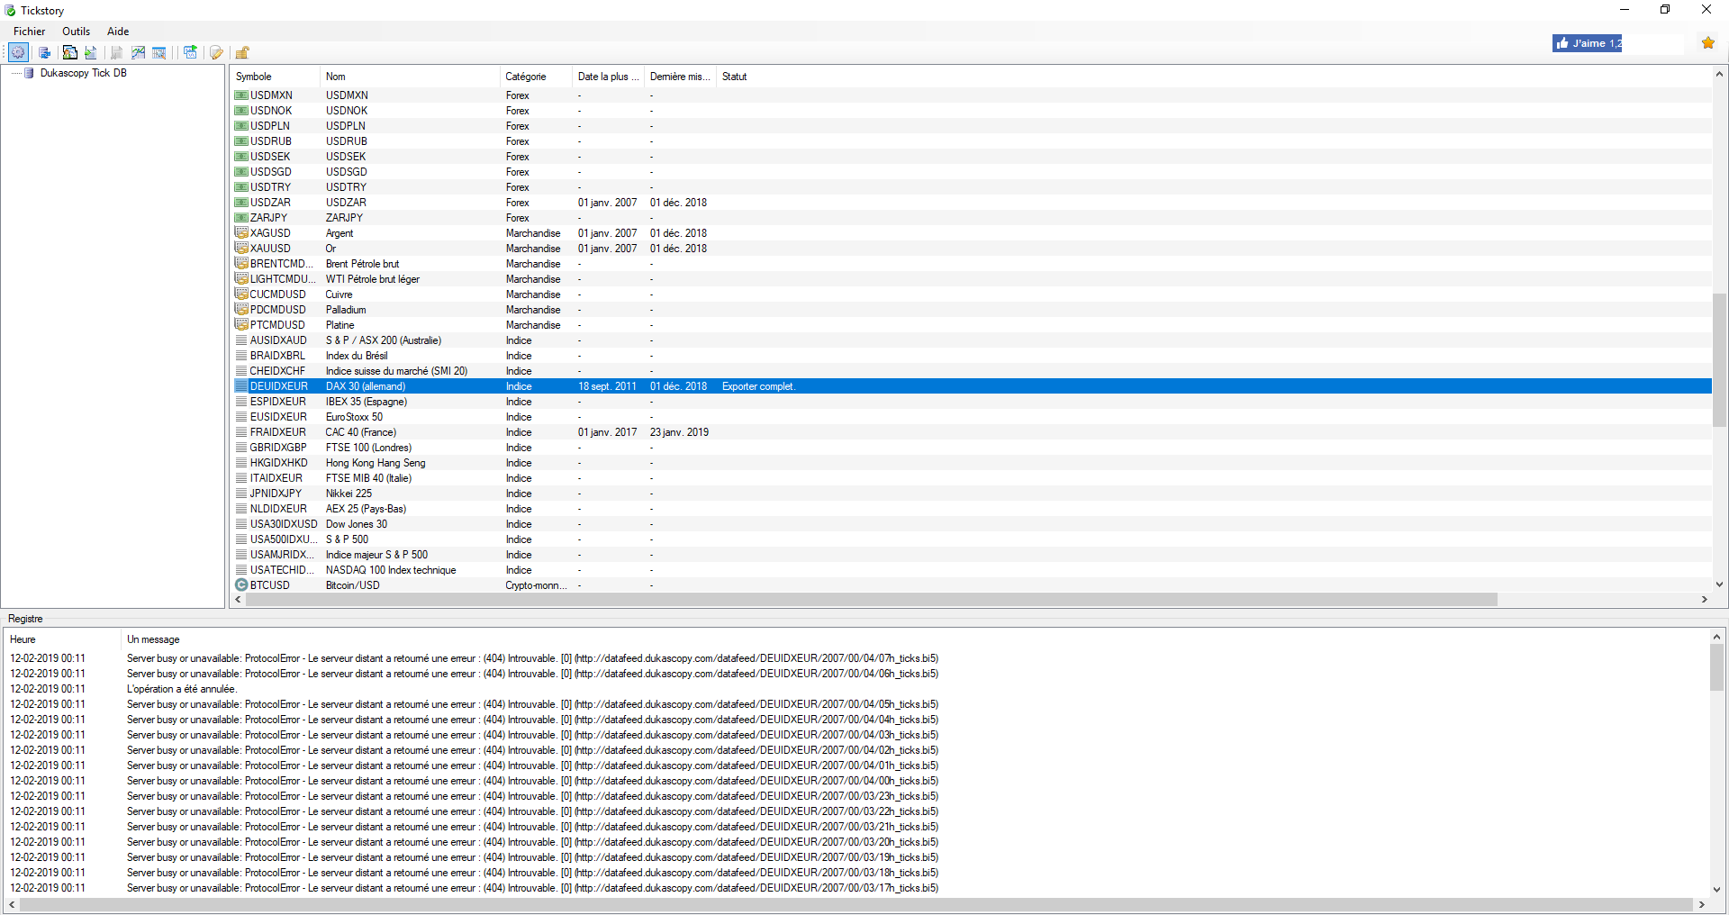Click 'Exporter complet.' status text
Screen dimensions: 1729x915
(758, 386)
